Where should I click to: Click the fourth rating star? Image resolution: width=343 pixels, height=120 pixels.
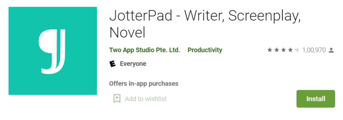290,50
